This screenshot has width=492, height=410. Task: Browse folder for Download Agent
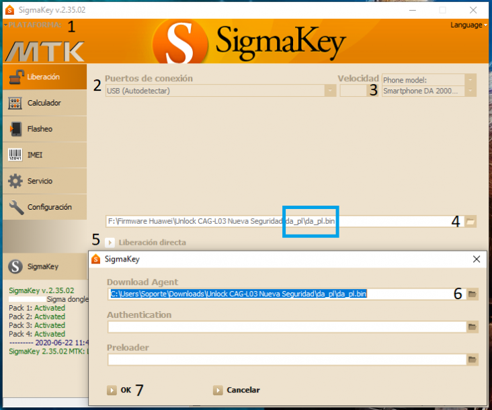(473, 294)
